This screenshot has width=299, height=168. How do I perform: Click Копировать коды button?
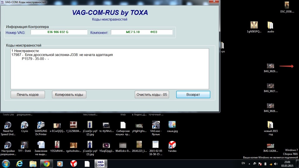coord(69,95)
